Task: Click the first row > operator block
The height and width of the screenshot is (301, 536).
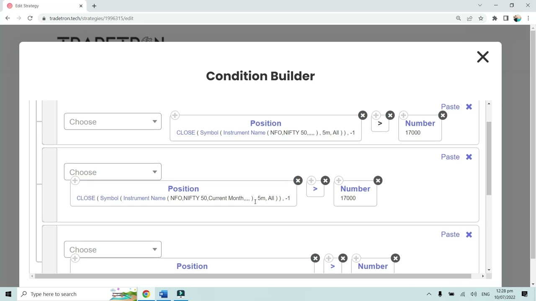Action: 380,124
